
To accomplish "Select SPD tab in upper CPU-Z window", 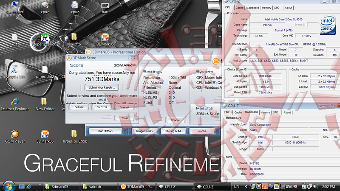I will [x=277, y=8].
